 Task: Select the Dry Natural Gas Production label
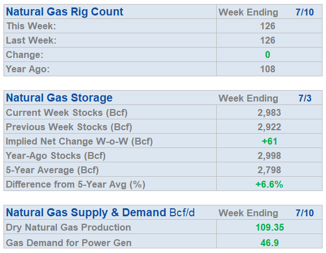[x=68, y=228]
